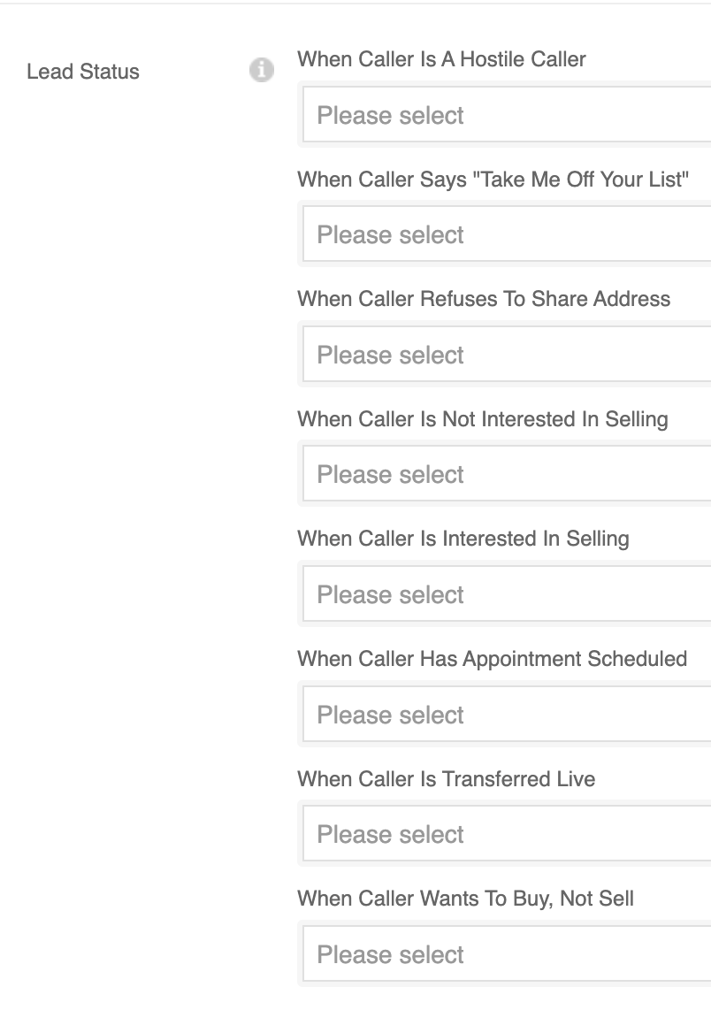711x1033 pixels.
Task: Open the Not Interested In Selling dropdown
Action: click(x=506, y=475)
